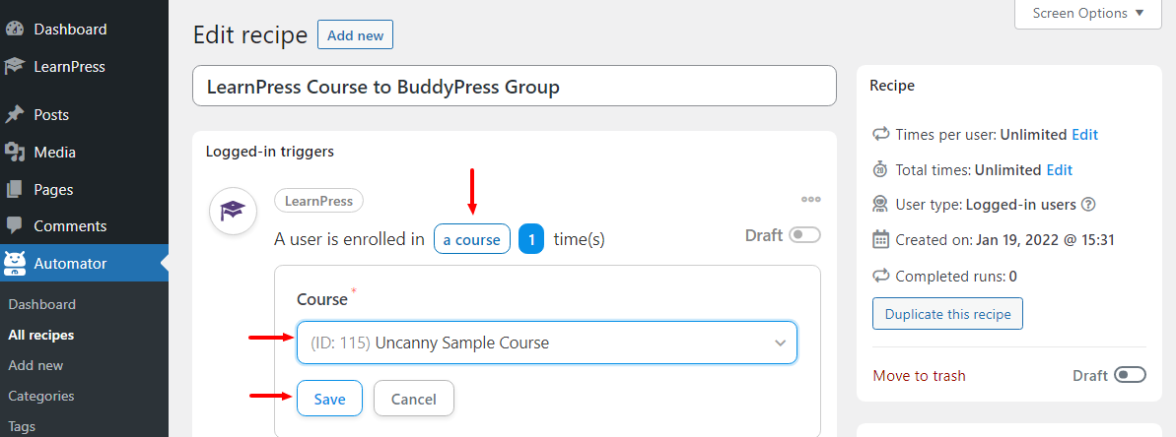Open the trigger three-dots options menu
The width and height of the screenshot is (1176, 437).
click(x=810, y=200)
